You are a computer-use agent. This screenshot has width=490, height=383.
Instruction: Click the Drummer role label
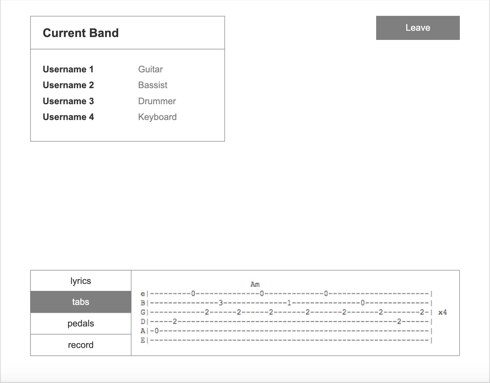click(x=157, y=101)
